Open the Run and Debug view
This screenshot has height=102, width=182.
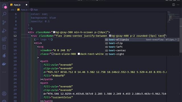(4, 31)
